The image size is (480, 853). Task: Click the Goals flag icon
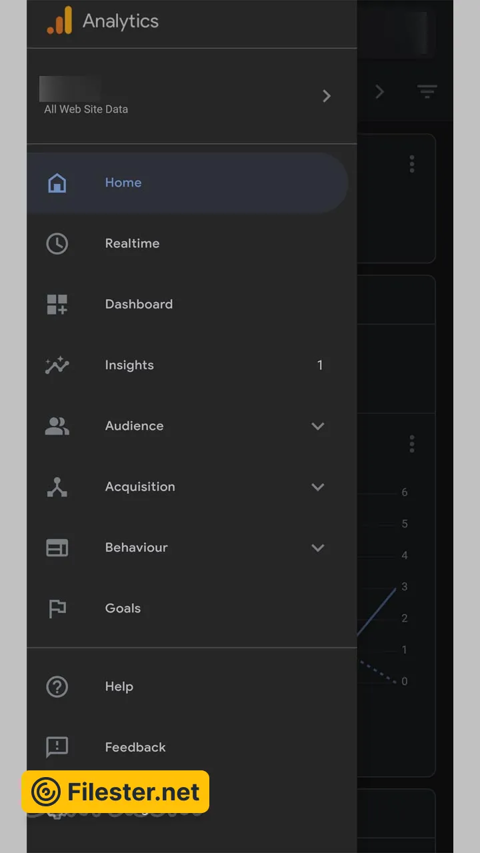(x=57, y=608)
